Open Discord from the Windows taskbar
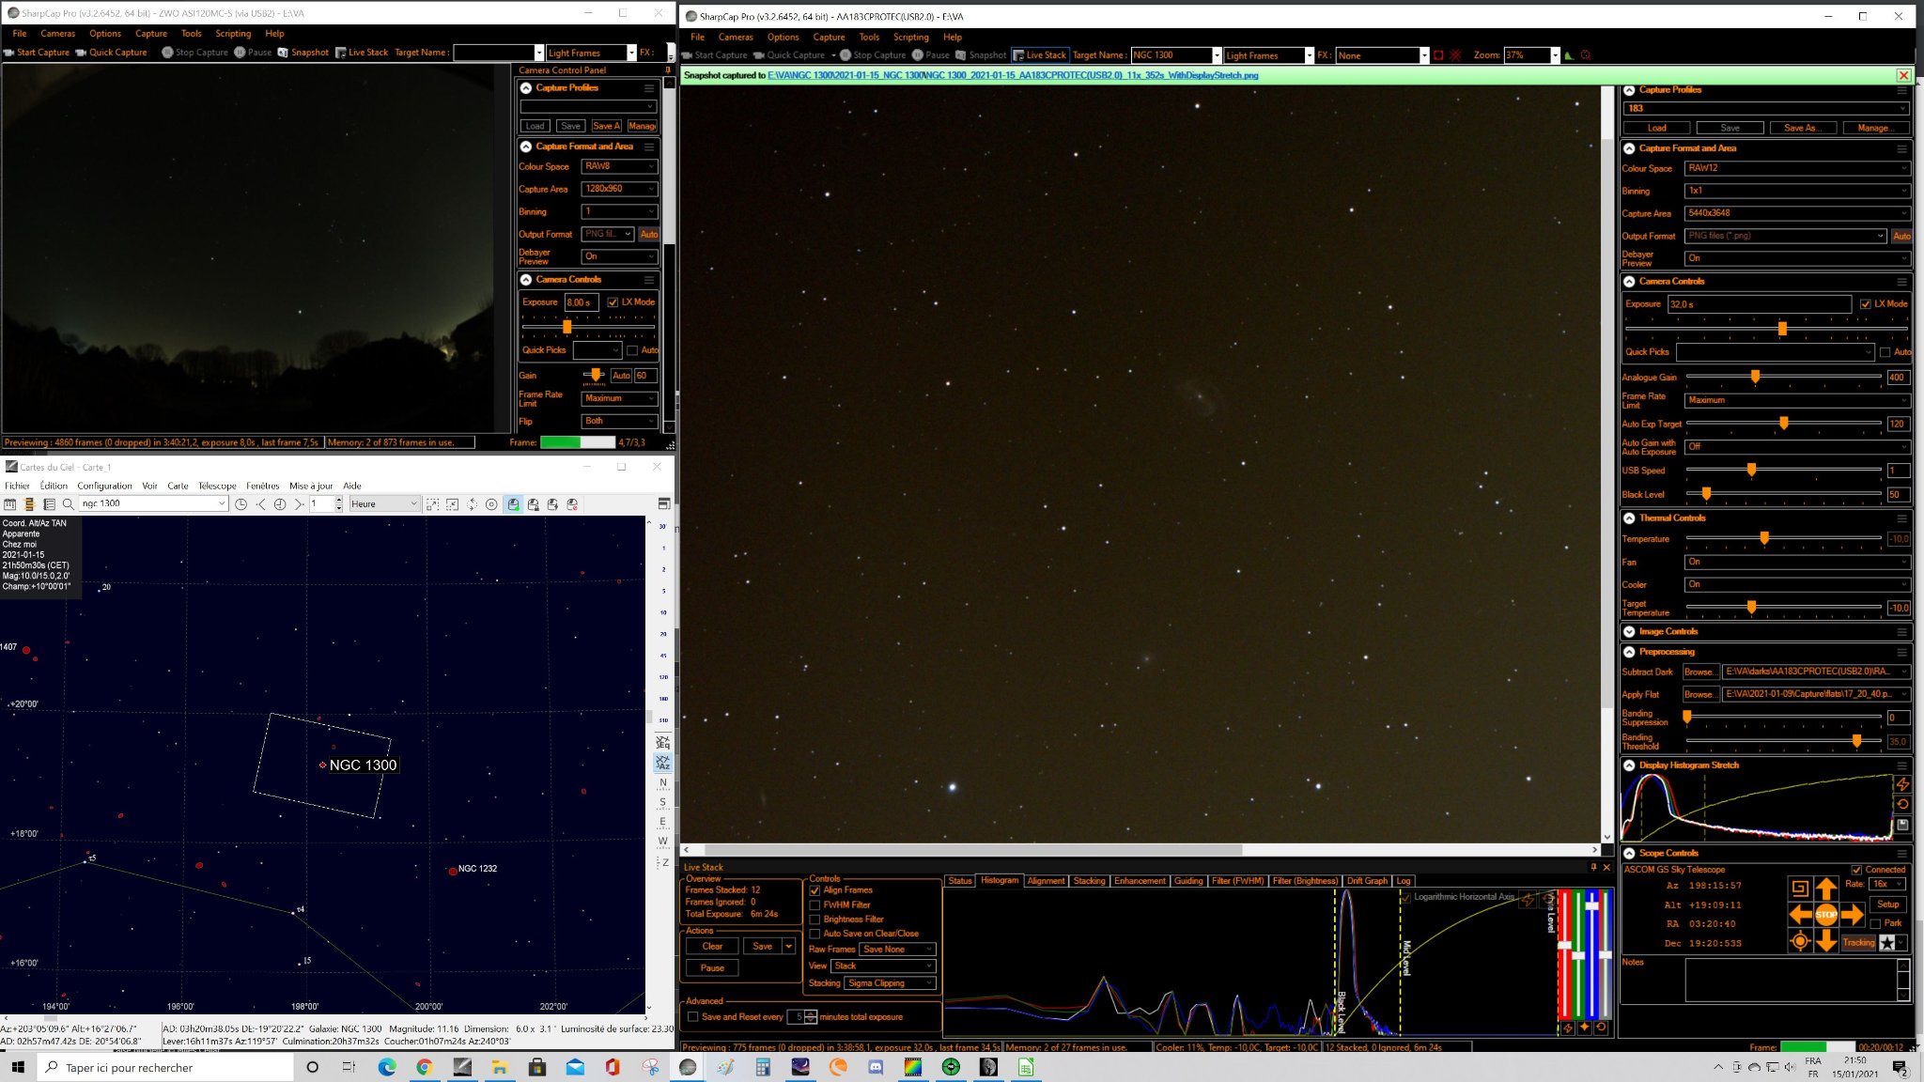The height and width of the screenshot is (1082, 1924). point(876,1067)
